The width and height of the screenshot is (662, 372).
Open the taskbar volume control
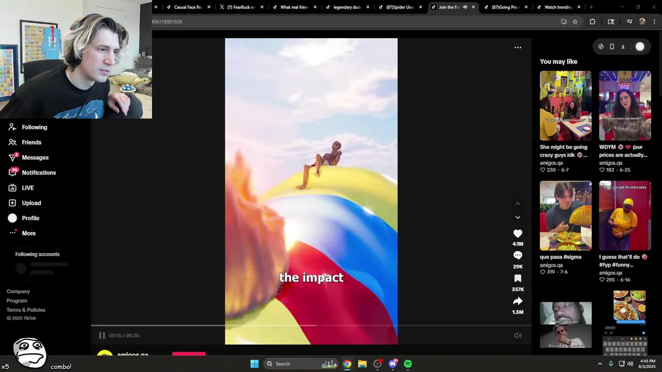(630, 364)
